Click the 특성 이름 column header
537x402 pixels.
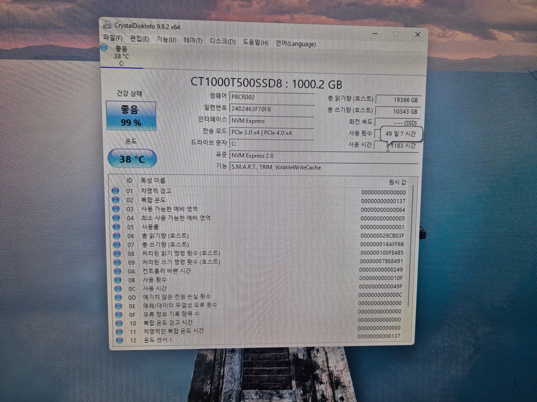(153, 181)
